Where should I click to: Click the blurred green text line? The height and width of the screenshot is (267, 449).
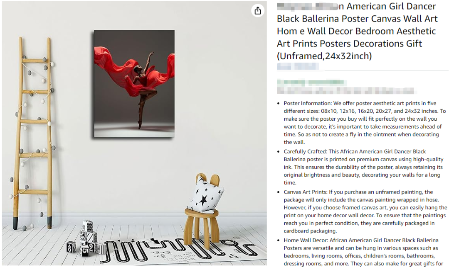(311, 82)
